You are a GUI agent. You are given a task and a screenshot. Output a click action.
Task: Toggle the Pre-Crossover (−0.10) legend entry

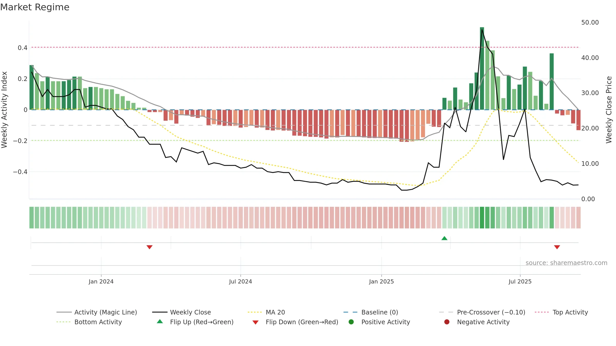click(482, 312)
